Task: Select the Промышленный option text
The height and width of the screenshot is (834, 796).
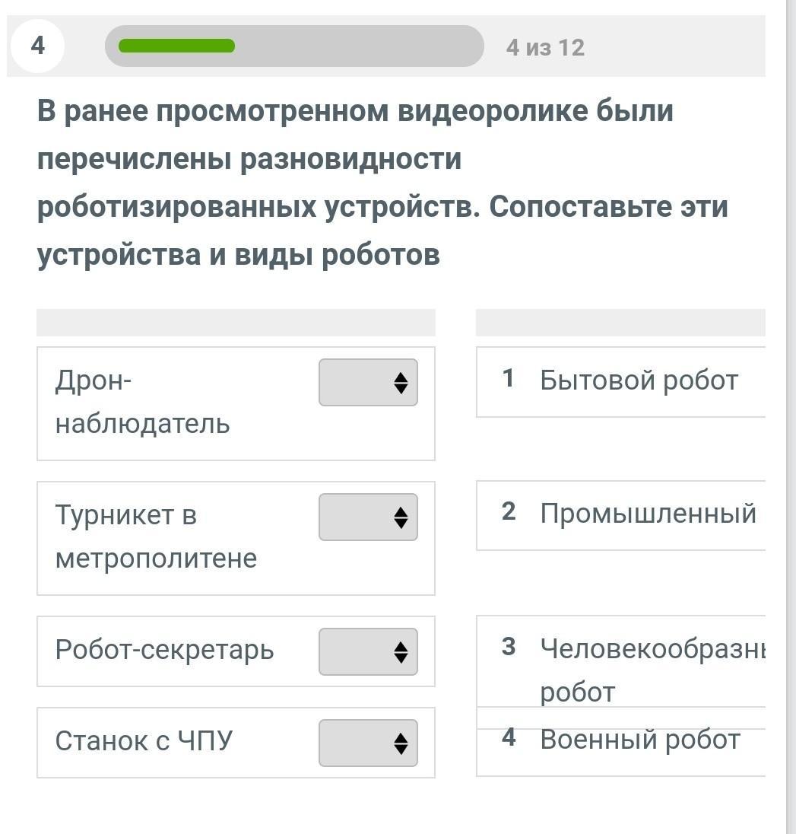Action: pos(648,514)
